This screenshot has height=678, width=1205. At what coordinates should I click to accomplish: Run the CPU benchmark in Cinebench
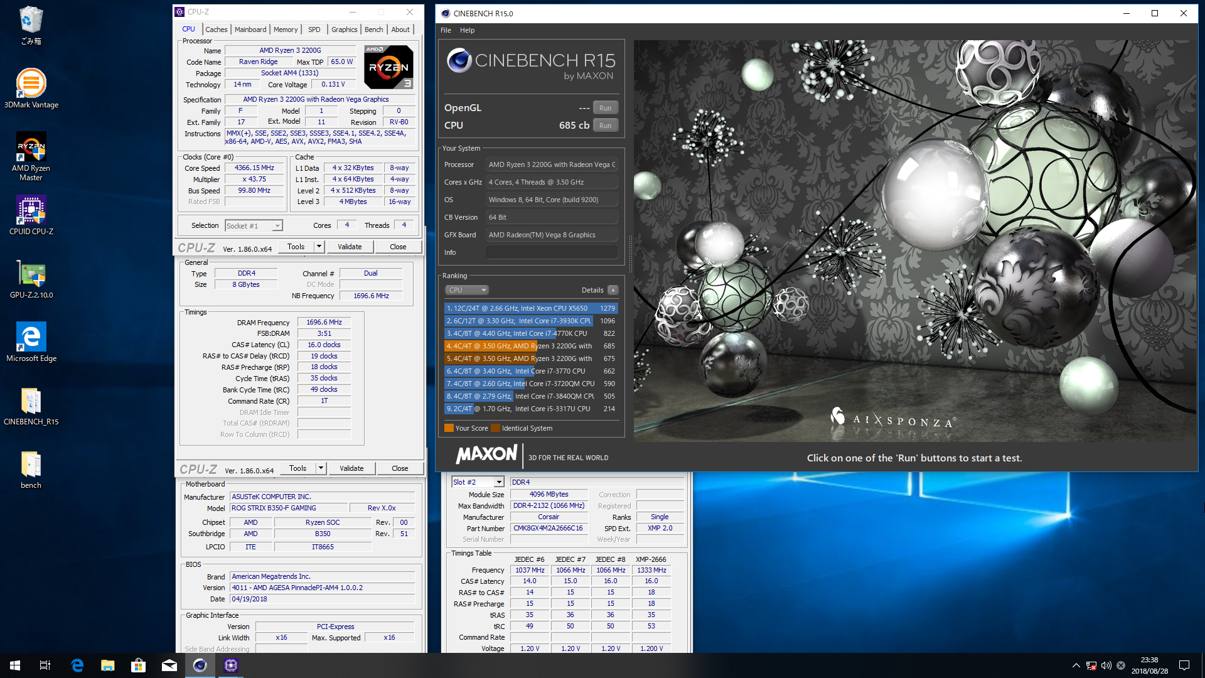[x=605, y=126]
